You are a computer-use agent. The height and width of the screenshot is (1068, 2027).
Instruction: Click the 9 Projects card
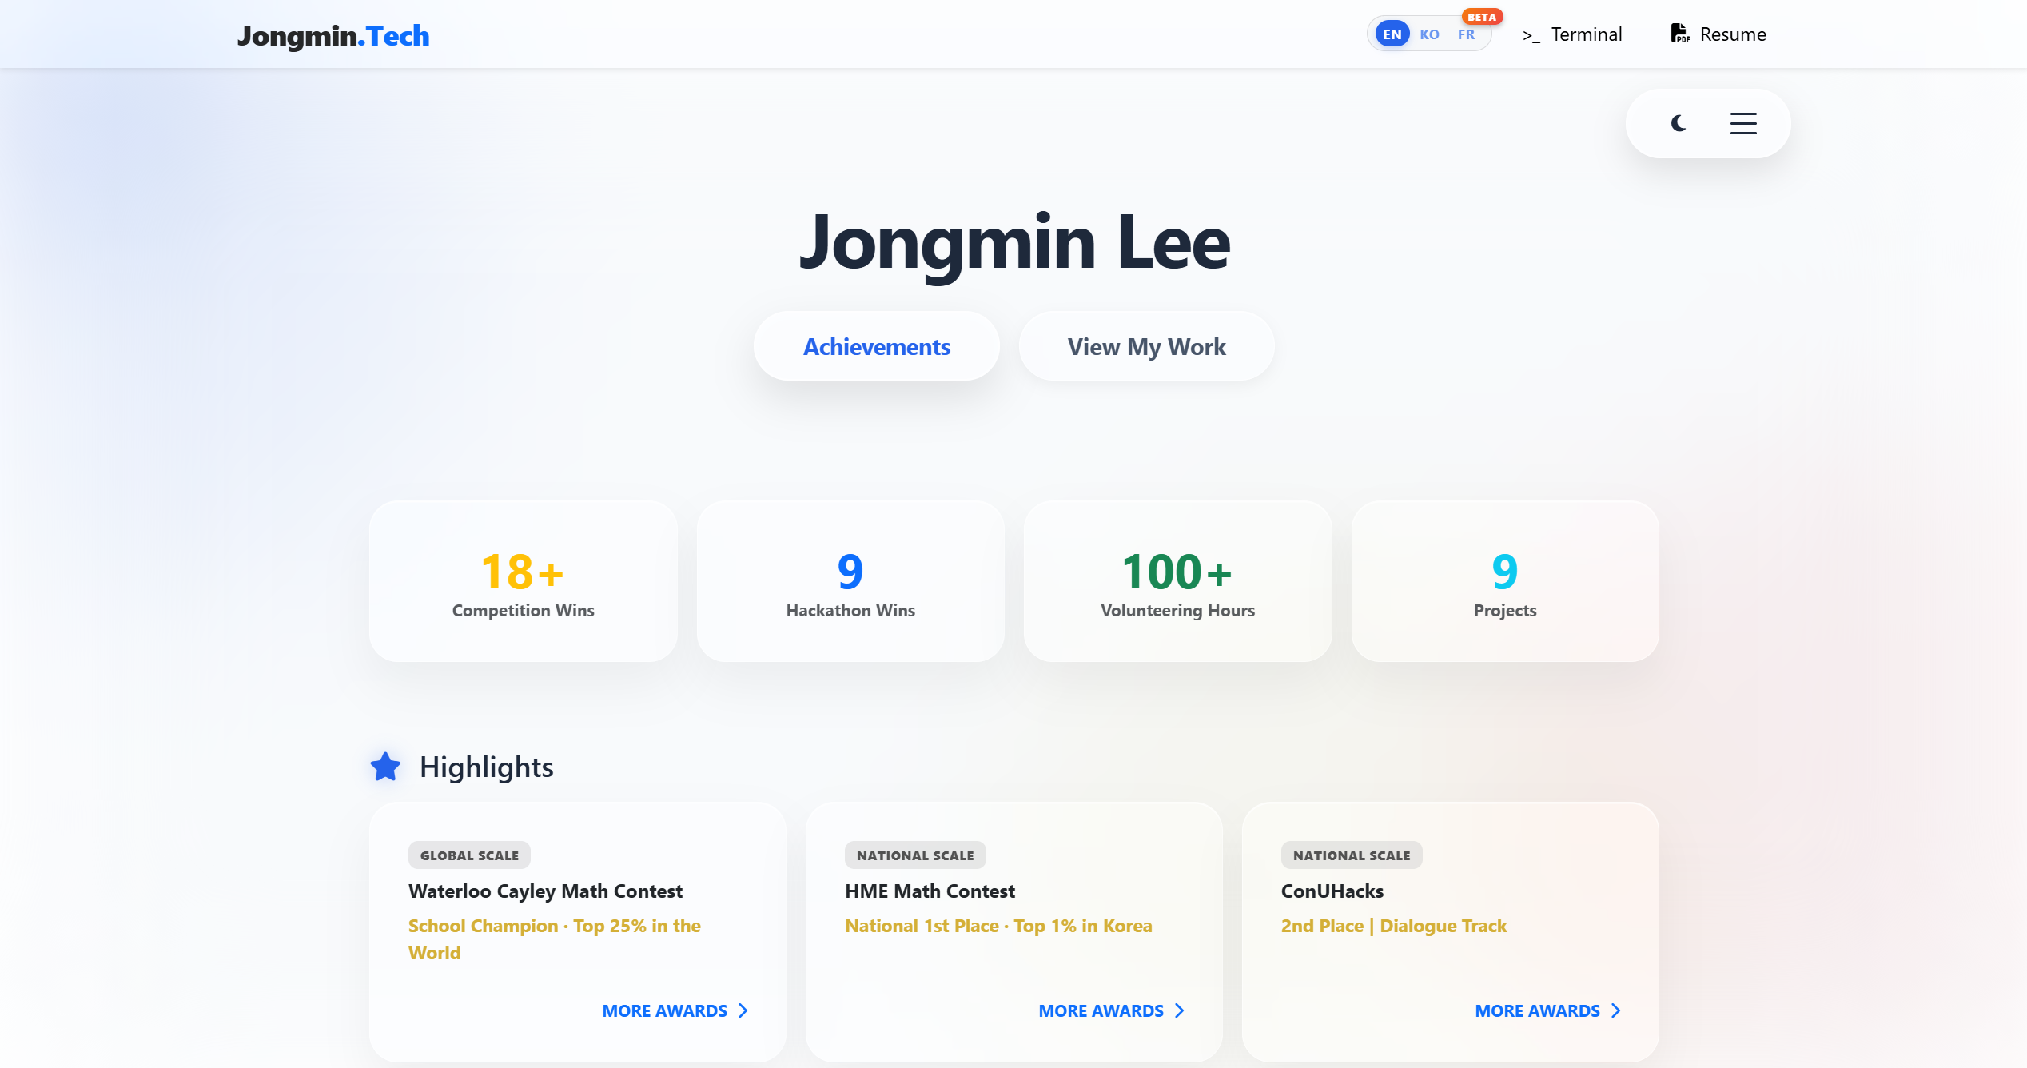(1505, 581)
